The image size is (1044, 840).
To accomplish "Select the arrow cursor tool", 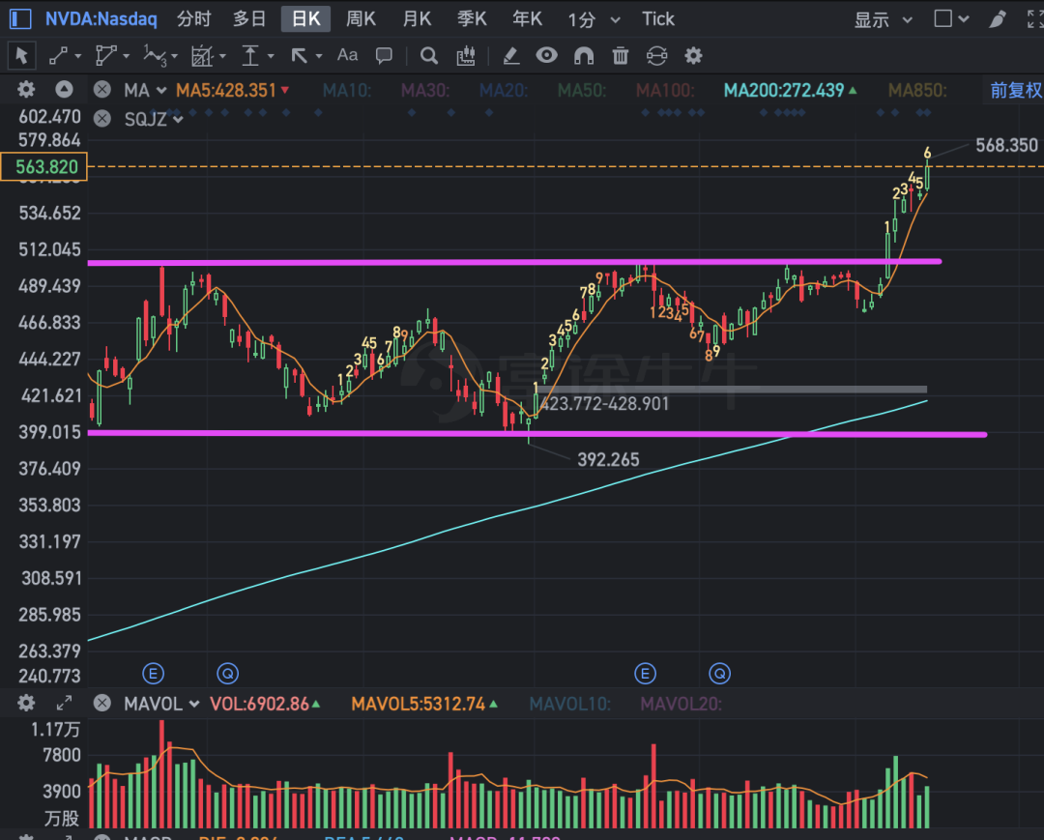I will 22,56.
